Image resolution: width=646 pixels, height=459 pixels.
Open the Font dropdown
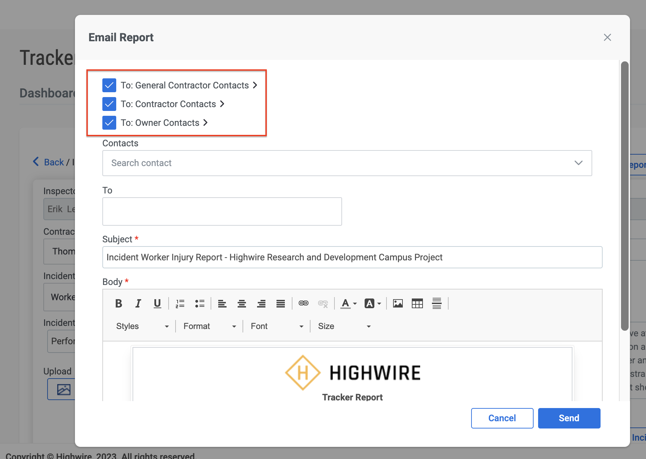pyautogui.click(x=277, y=326)
